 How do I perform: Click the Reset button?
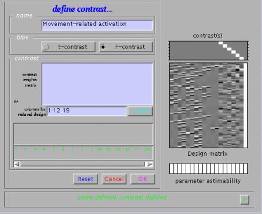85,179
